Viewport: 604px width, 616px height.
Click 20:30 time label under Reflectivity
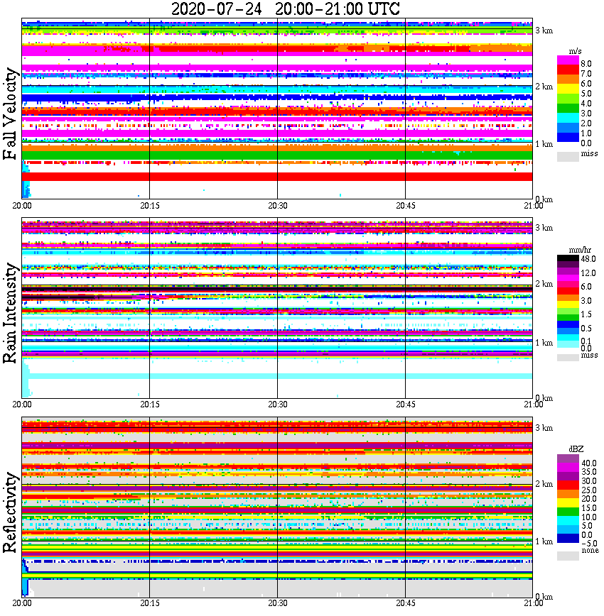point(278,603)
